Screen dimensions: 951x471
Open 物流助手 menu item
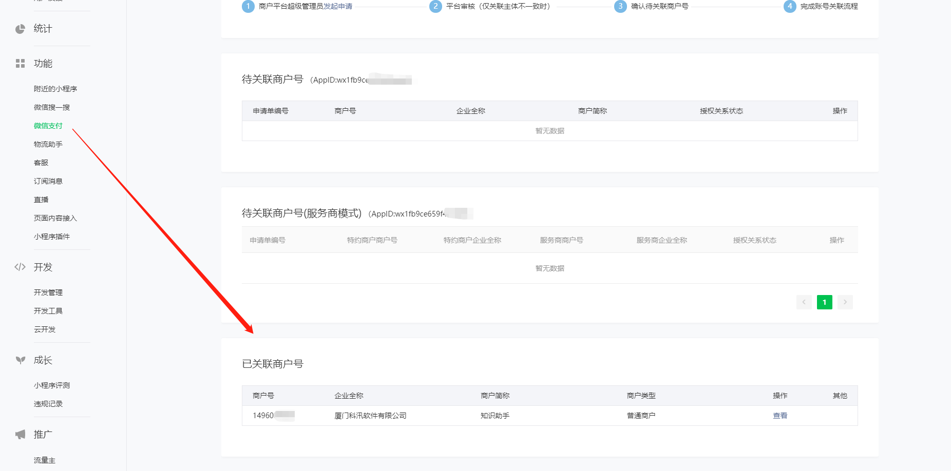tap(48, 144)
